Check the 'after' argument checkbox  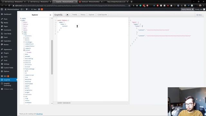(23, 22)
